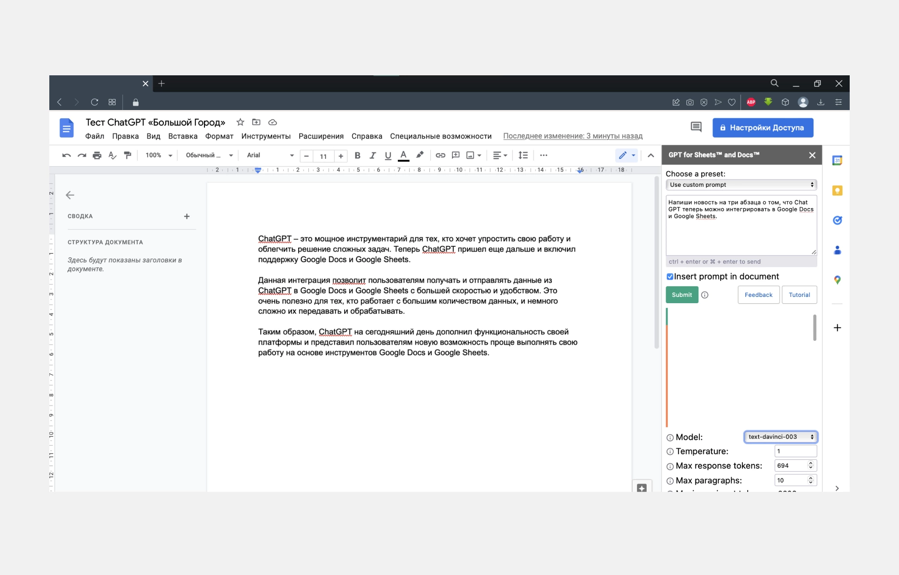The width and height of the screenshot is (899, 575).
Task: Print the document with printer icon
Action: click(x=97, y=155)
